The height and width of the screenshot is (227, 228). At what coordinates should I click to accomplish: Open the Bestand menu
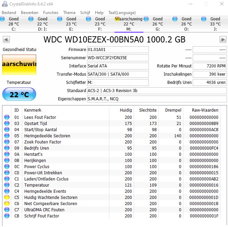pos(9,13)
